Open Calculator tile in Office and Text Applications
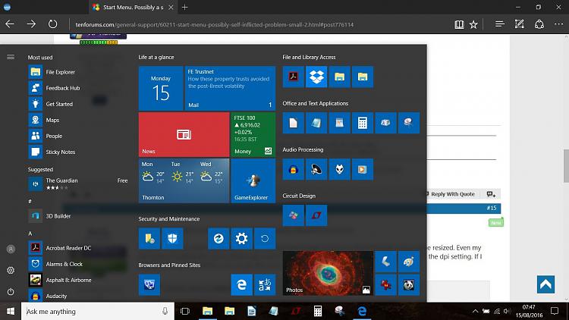This screenshot has height=320, width=569. [362, 123]
